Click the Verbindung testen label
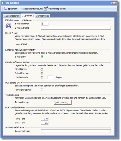This screenshot has height=141, width=121. [57, 9]
